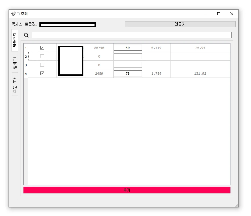Click the 인증키 button
251x216 pixels.
pyautogui.click(x=180, y=24)
